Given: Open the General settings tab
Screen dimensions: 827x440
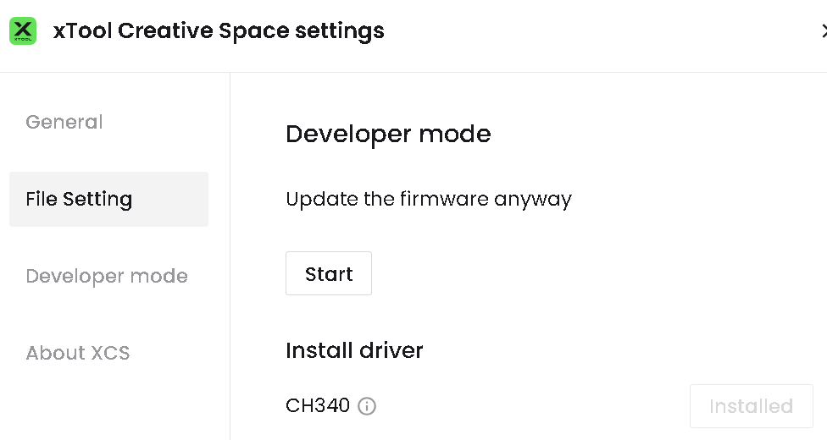Looking at the screenshot, I should [x=64, y=122].
